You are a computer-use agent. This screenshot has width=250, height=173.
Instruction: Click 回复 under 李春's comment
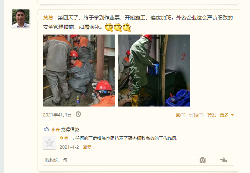pyautogui.click(x=87, y=147)
